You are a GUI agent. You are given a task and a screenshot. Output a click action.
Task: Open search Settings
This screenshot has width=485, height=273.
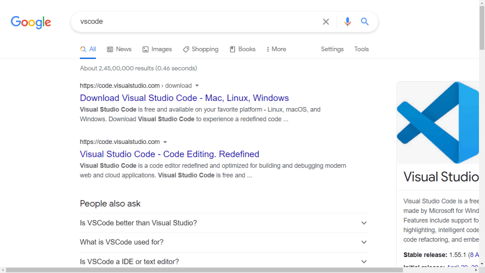332,49
